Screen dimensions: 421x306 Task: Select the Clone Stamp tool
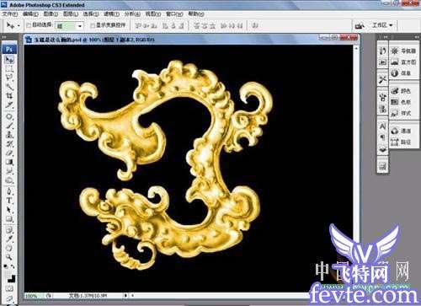(10, 135)
